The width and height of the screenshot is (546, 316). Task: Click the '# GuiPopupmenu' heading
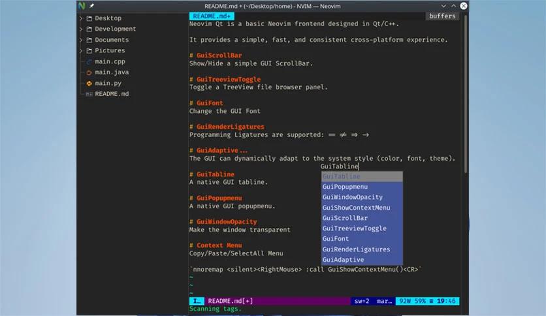coord(216,198)
